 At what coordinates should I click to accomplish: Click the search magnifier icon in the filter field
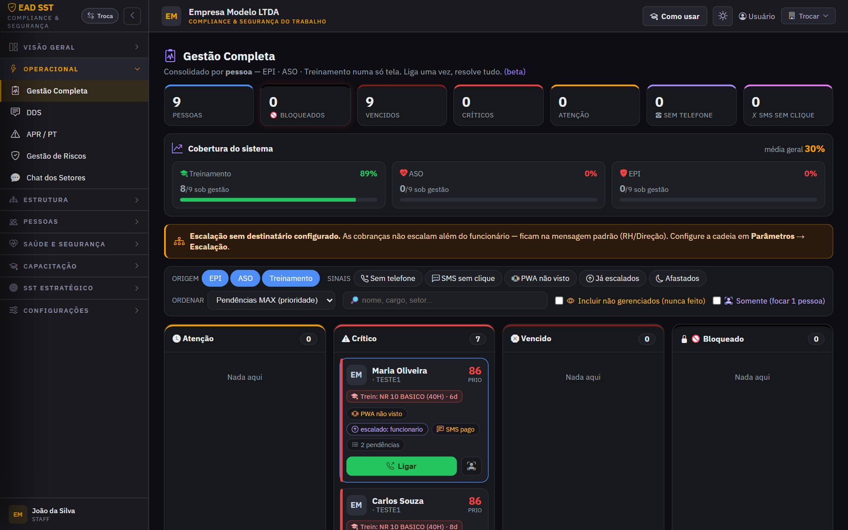click(x=354, y=300)
